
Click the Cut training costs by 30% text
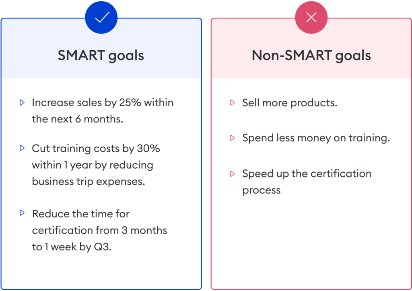coord(96,149)
